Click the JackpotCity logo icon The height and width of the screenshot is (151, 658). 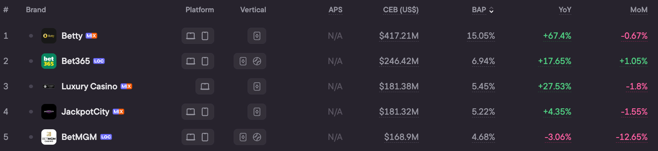coord(49,112)
